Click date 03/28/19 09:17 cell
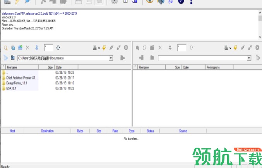262x168 pixels. pyautogui.click(x=65, y=78)
